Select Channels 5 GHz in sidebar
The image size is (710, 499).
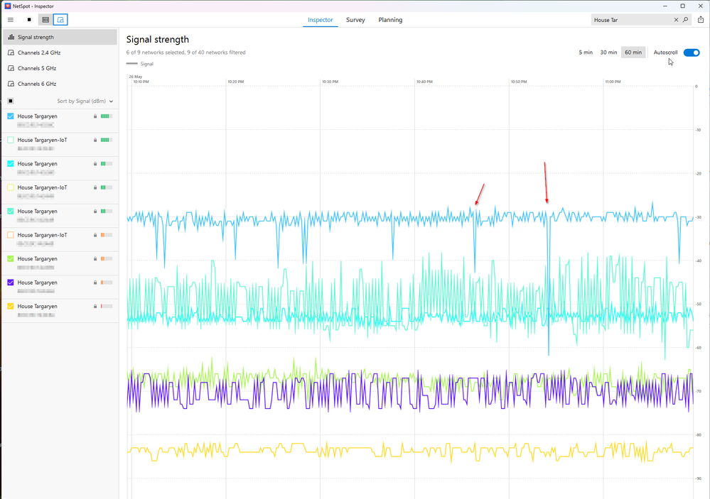[x=37, y=68]
